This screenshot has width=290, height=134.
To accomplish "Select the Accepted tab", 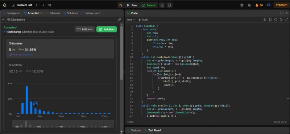I will tap(32, 13).
